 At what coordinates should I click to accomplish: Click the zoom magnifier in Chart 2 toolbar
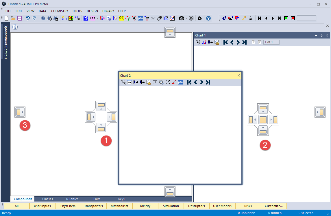(x=161, y=82)
